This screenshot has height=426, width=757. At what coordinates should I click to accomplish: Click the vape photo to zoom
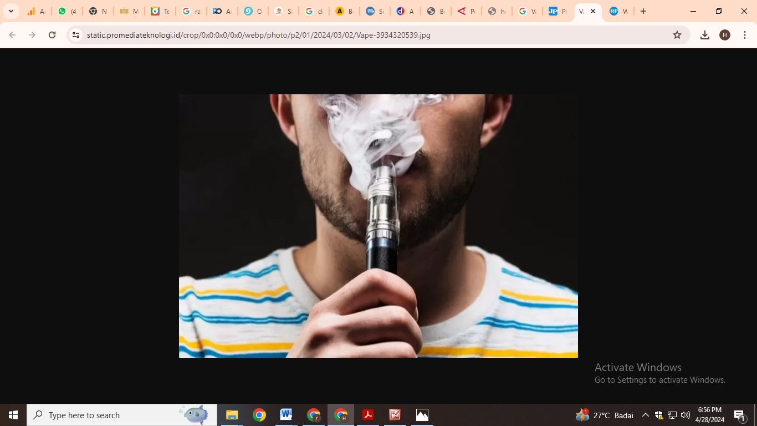pos(378,226)
